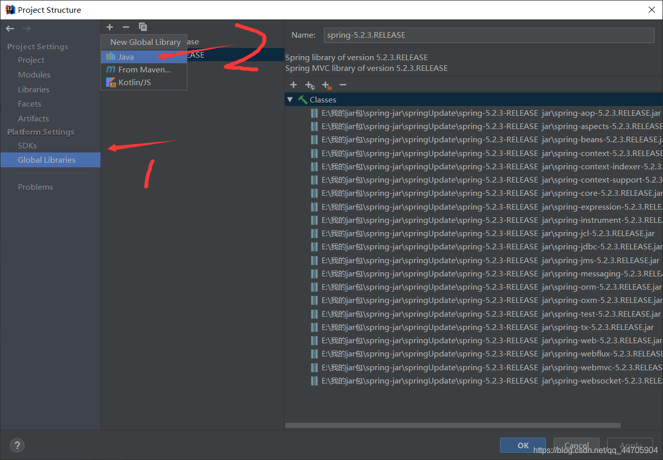Click jar icon of spring-core entry
Screen dimensions: 663x460
314,193
